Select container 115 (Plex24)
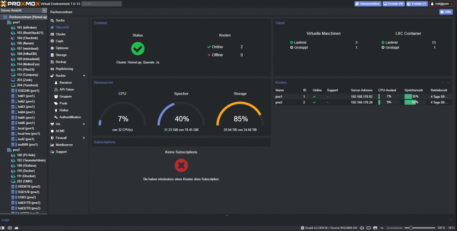The height and width of the screenshot is (231, 457). (x=25, y=70)
